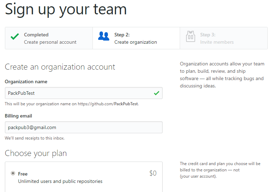This screenshot has height=192, width=274.
Task: Click the 'Sign up your team' heading
Action: [x=66, y=10]
